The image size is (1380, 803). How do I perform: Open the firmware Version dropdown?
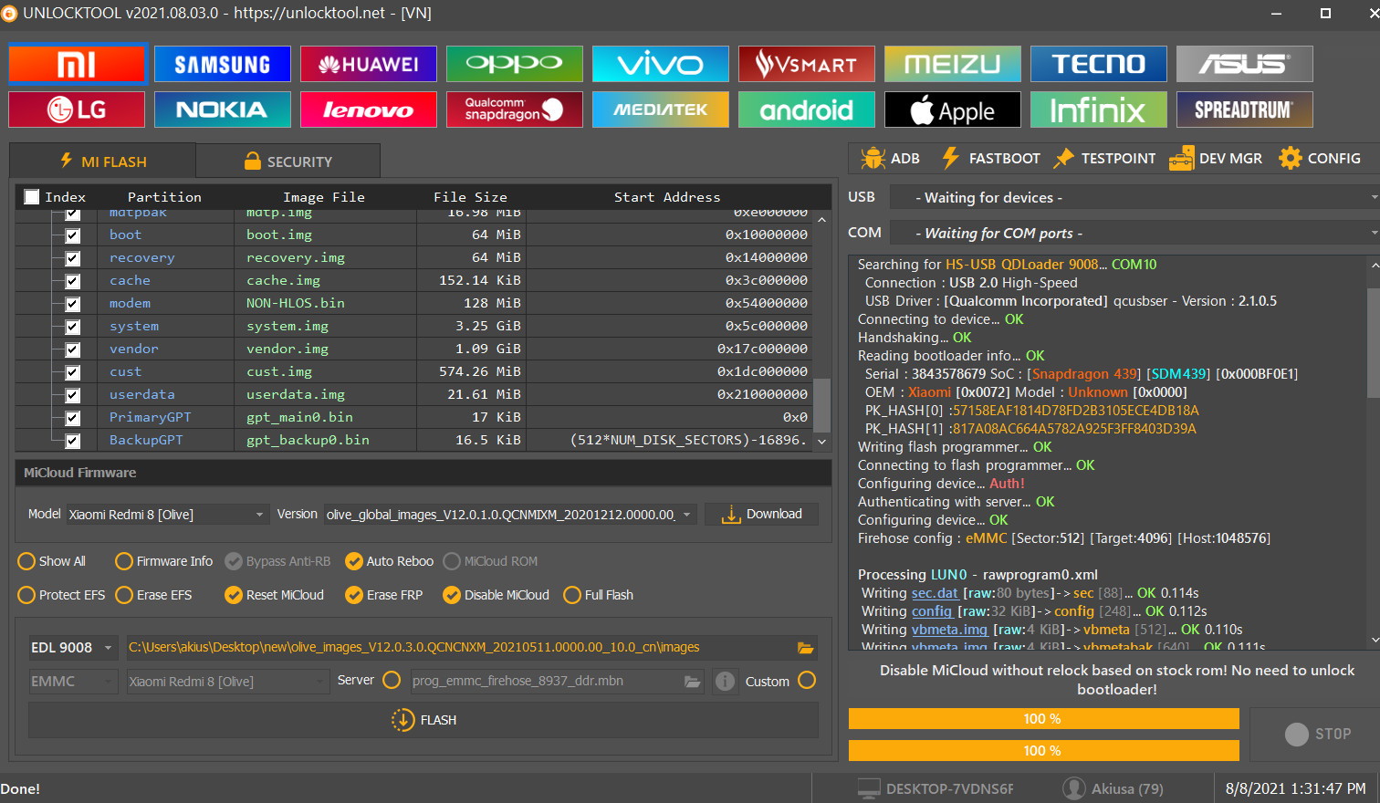coord(510,515)
